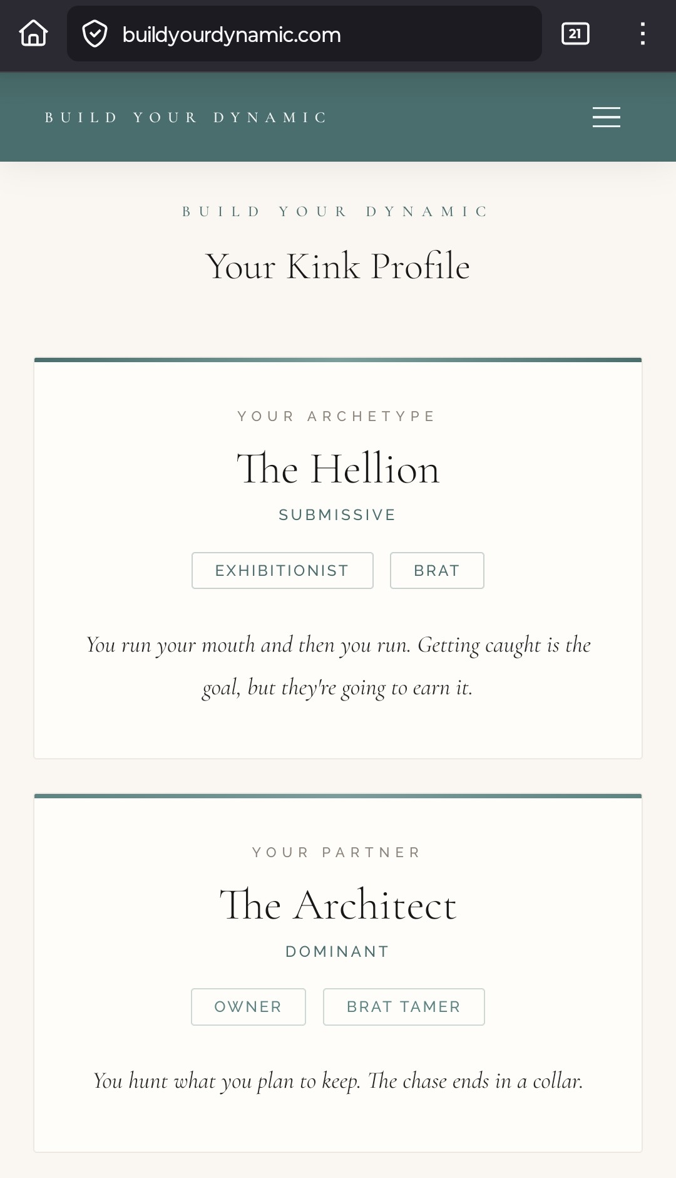Open the browser tab switcher

pyautogui.click(x=575, y=34)
